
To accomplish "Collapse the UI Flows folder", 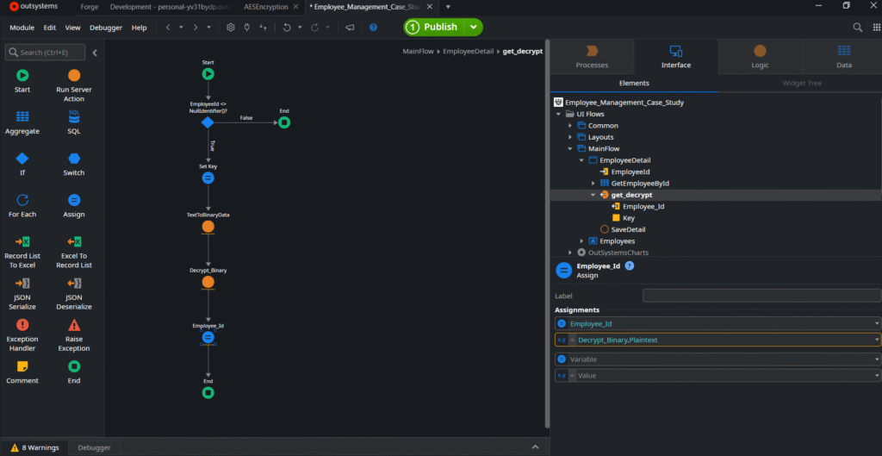I will coord(558,115).
